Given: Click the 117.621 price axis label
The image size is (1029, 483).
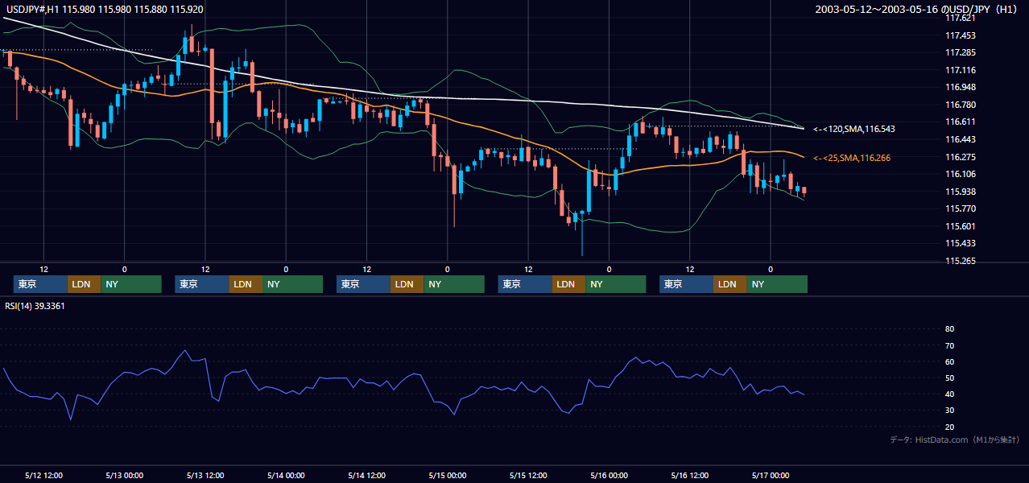Looking at the screenshot, I should 960,18.
